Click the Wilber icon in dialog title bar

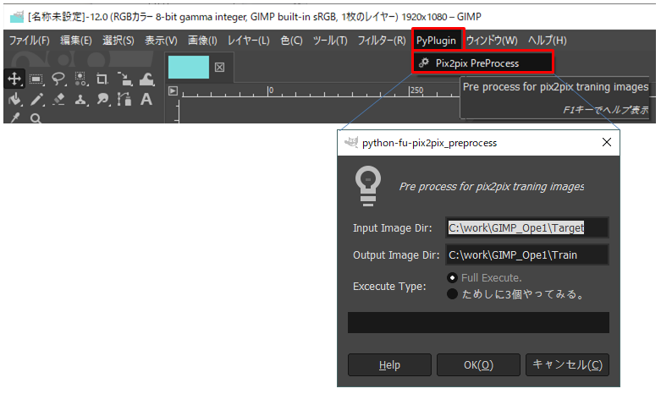(351, 142)
